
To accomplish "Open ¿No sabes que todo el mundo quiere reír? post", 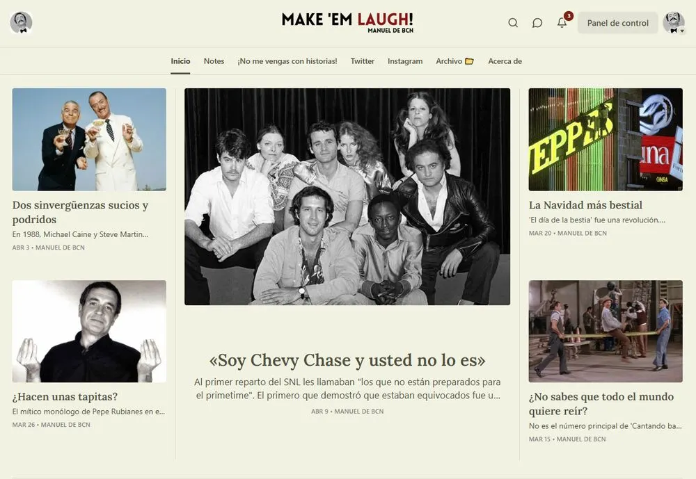I will pyautogui.click(x=601, y=404).
